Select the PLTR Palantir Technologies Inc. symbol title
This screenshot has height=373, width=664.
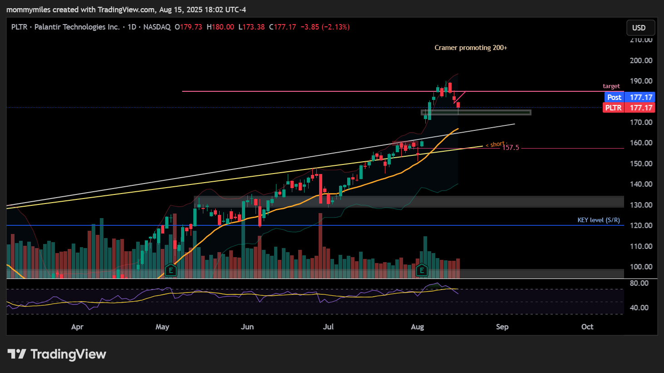(65, 27)
